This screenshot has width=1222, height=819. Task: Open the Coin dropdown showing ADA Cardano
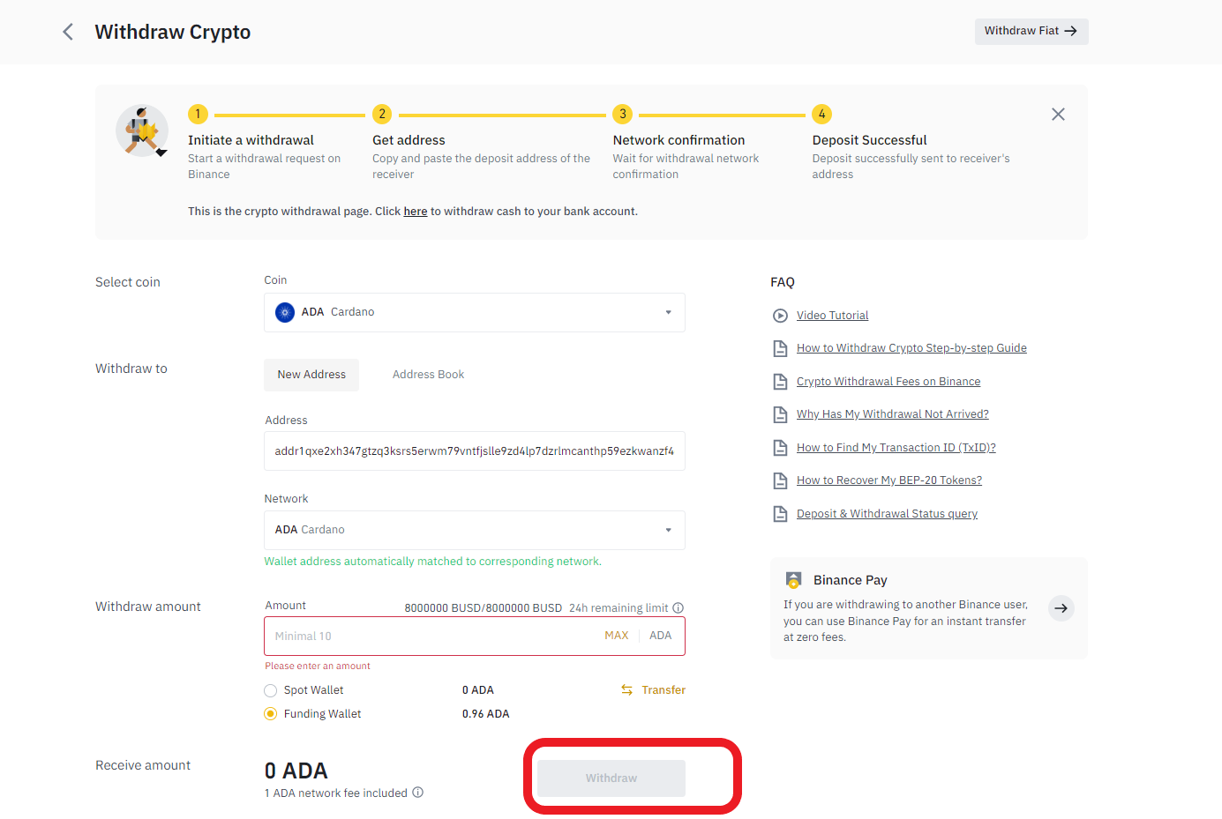[475, 312]
